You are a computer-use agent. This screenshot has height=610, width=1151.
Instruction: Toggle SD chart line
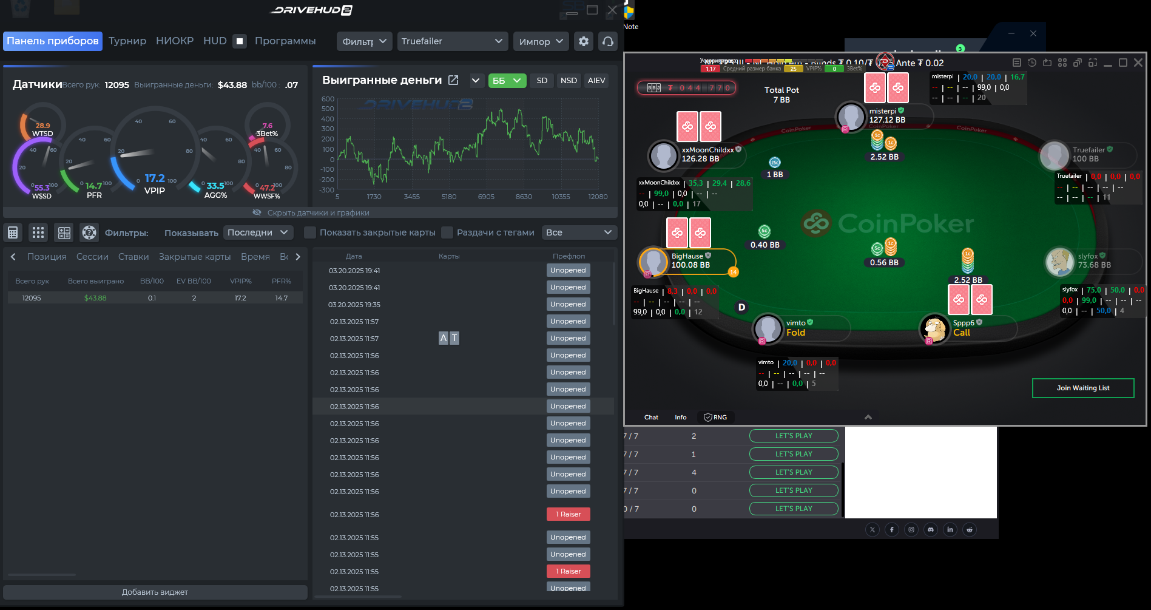point(542,80)
